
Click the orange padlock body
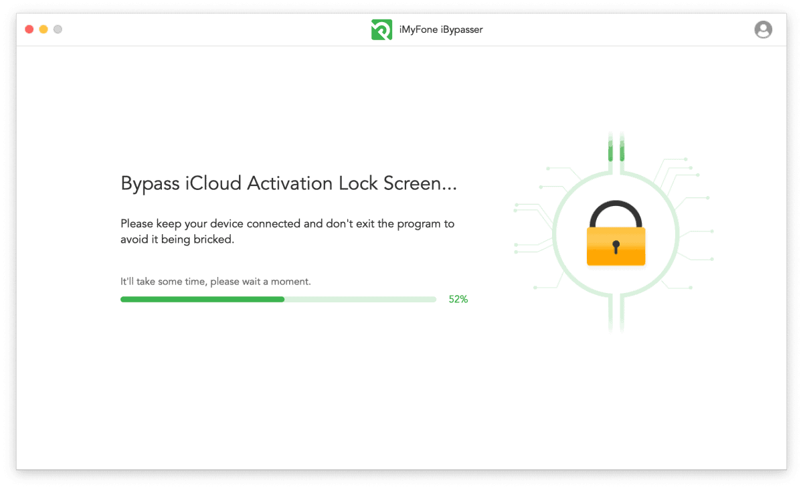coord(616,246)
